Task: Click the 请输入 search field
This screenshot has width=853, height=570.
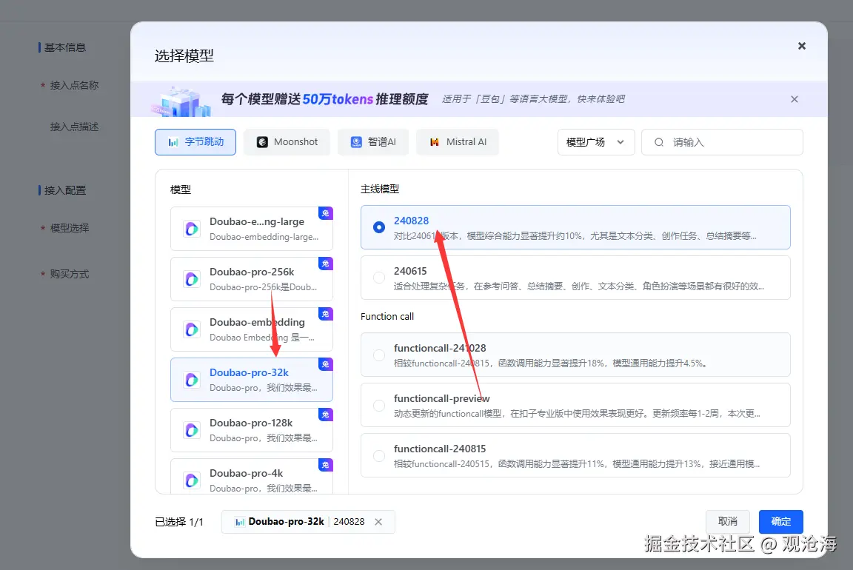Action: [722, 142]
